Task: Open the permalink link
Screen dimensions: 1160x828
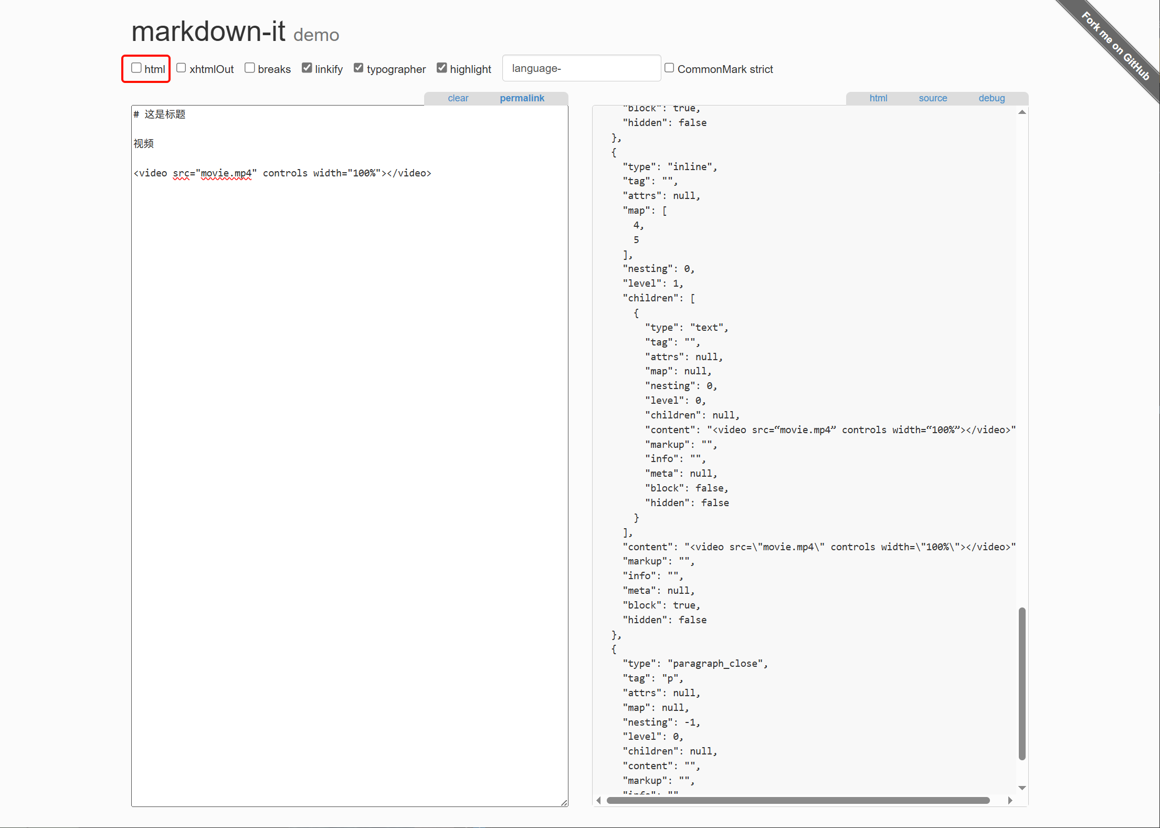Action: pyautogui.click(x=522, y=98)
